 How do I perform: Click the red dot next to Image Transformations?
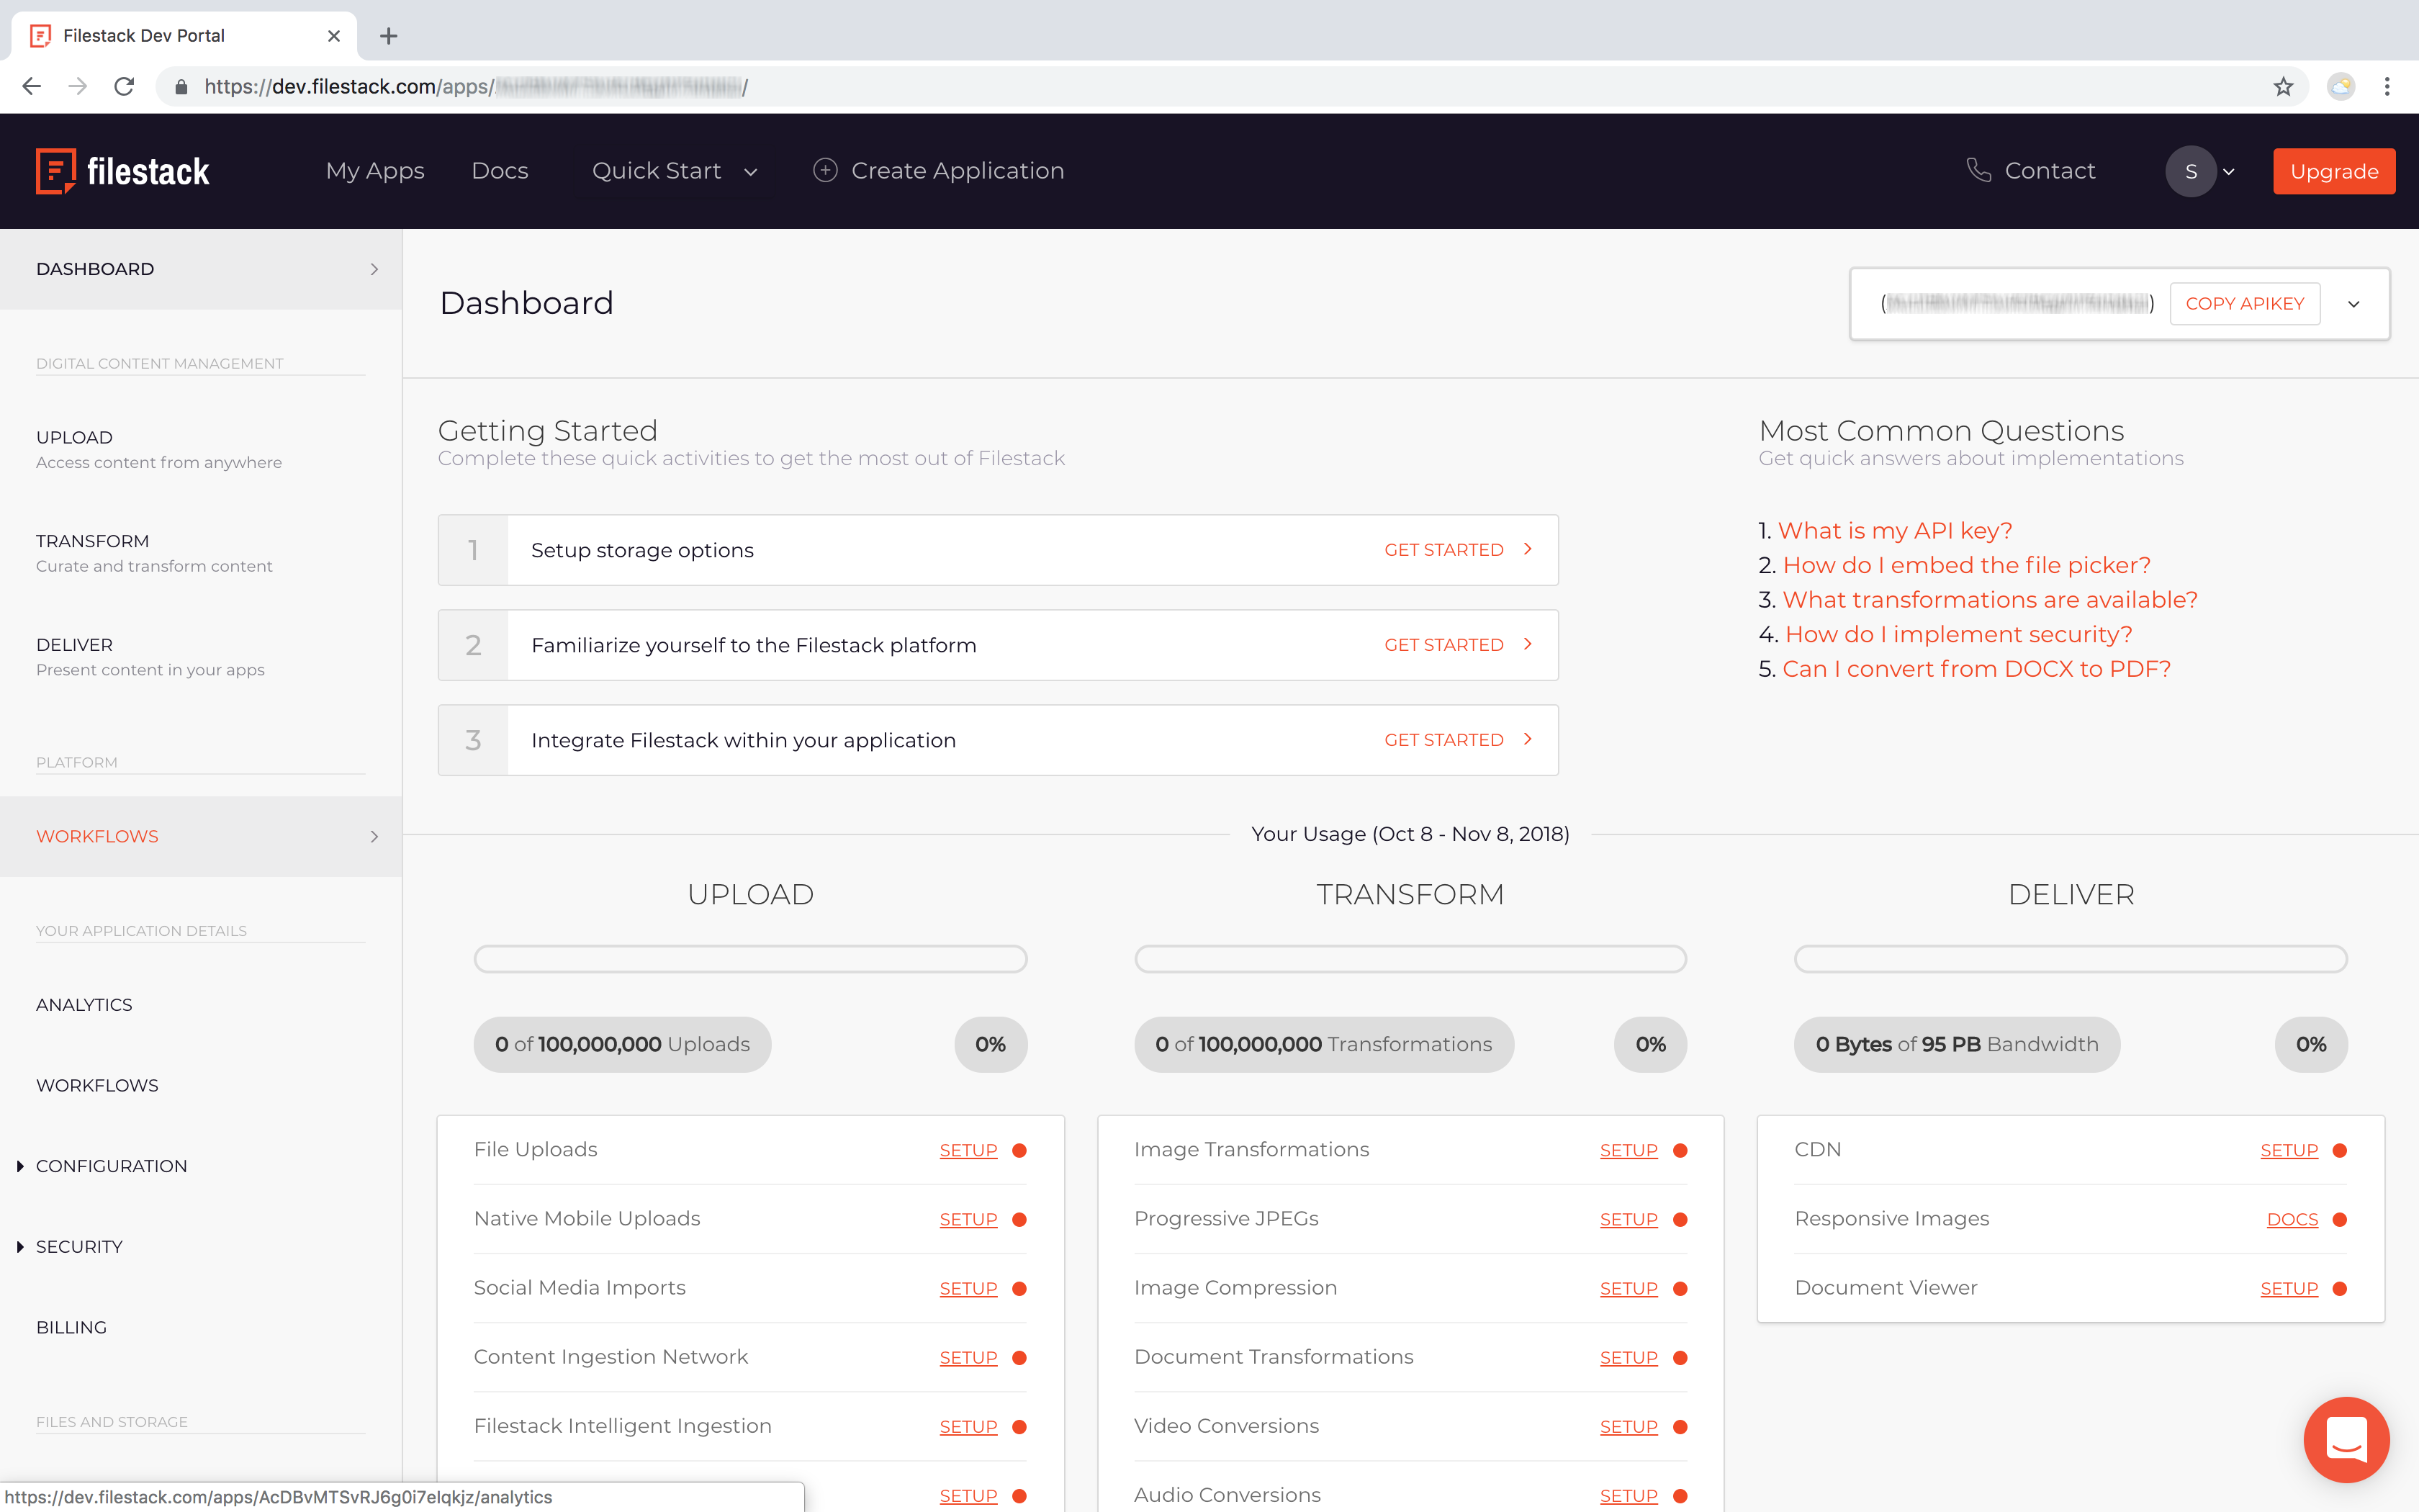pos(1680,1150)
